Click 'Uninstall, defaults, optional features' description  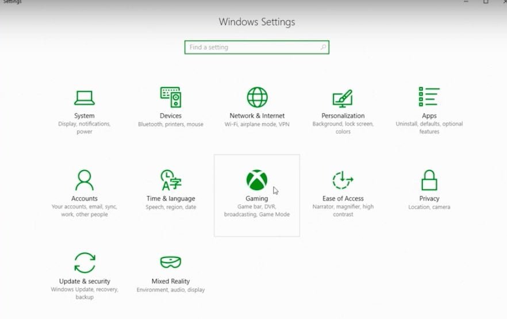pos(429,128)
